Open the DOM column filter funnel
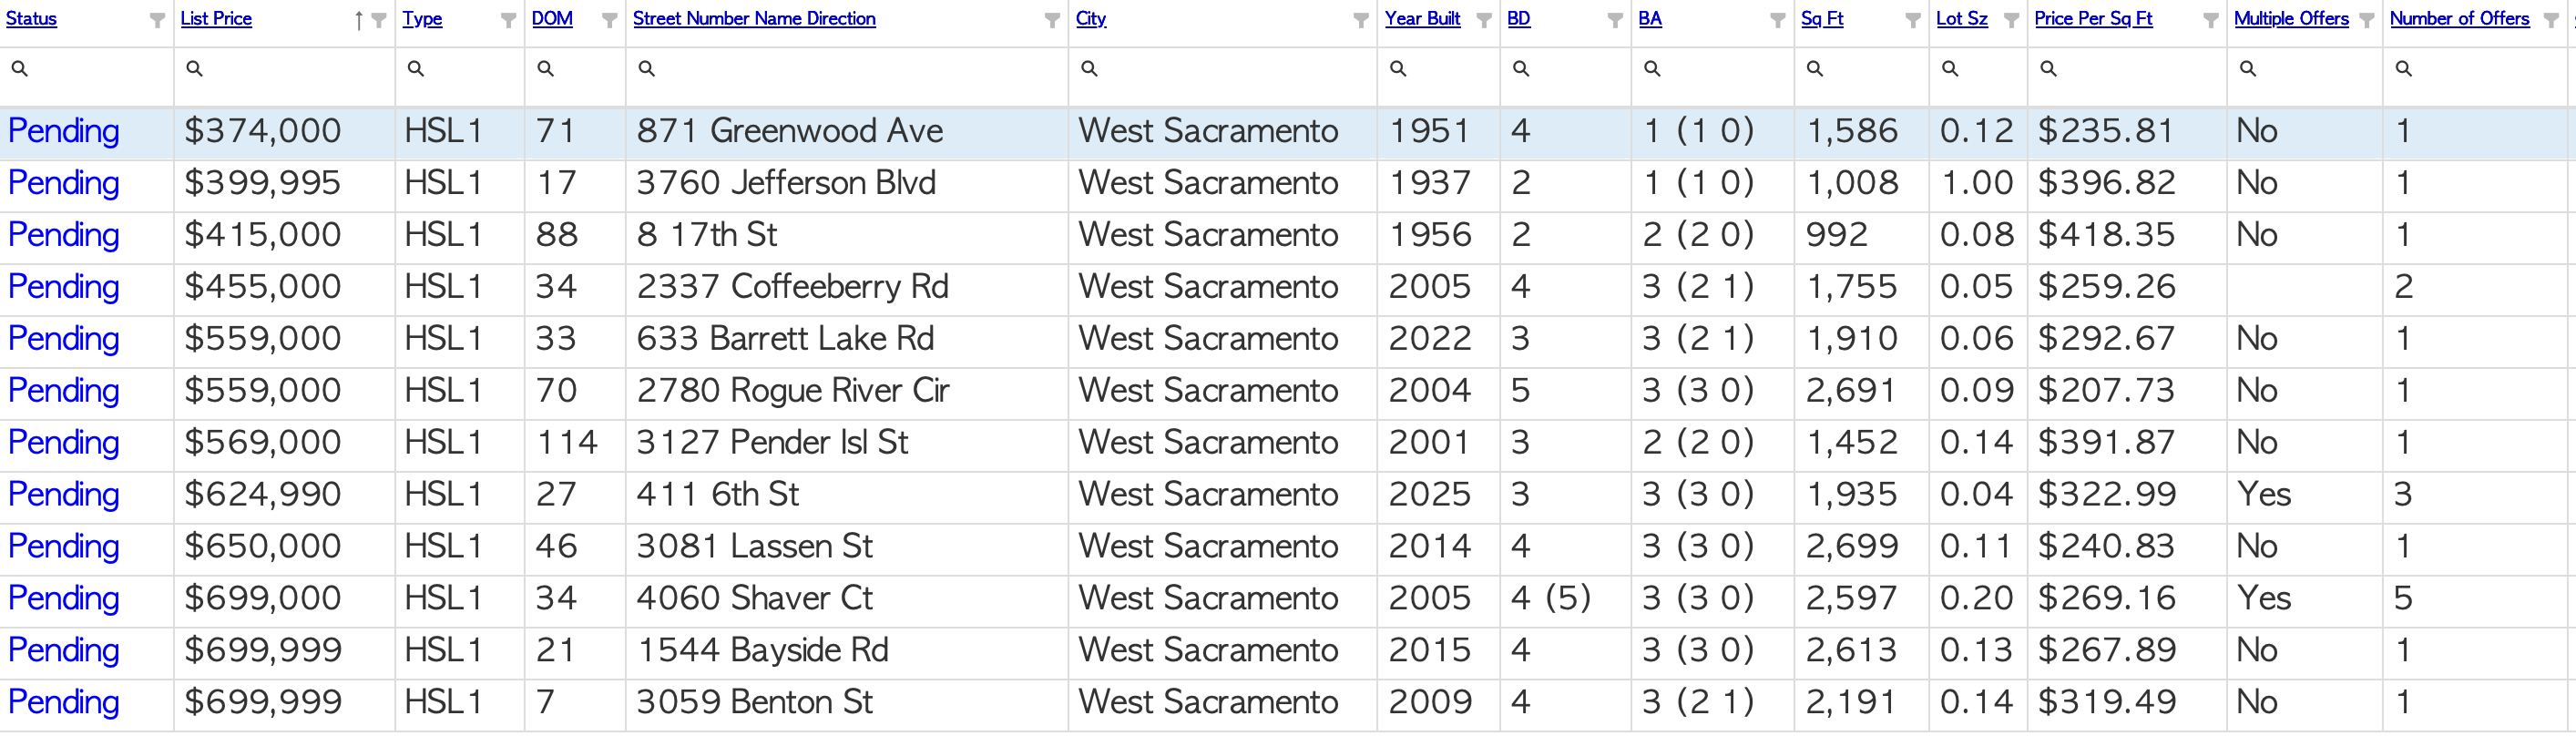The image size is (2576, 736). [x=609, y=20]
